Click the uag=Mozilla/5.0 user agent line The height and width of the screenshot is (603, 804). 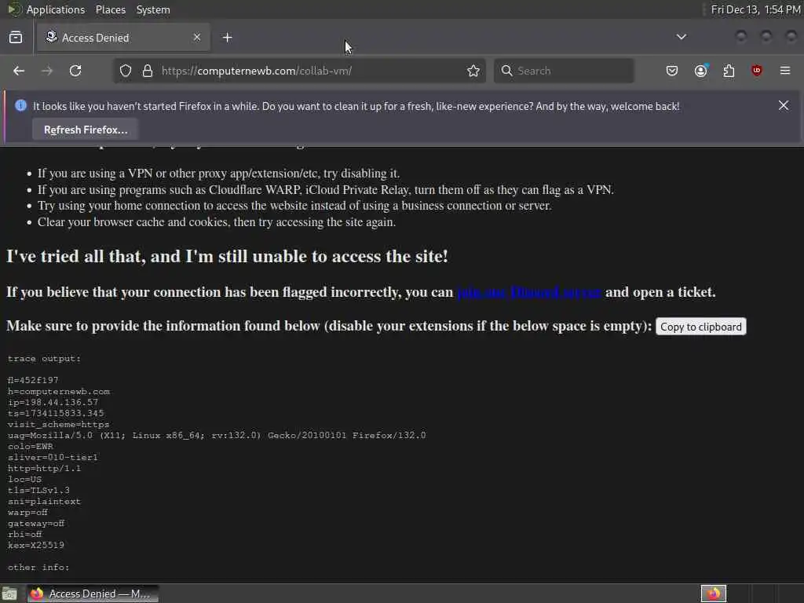(217, 435)
